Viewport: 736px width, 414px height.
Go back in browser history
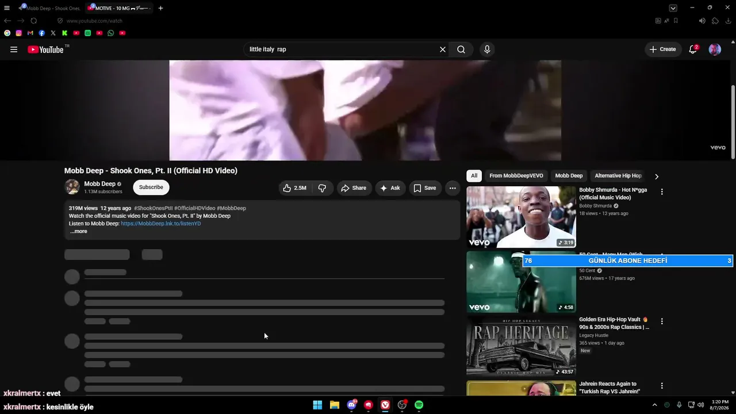pyautogui.click(x=7, y=21)
